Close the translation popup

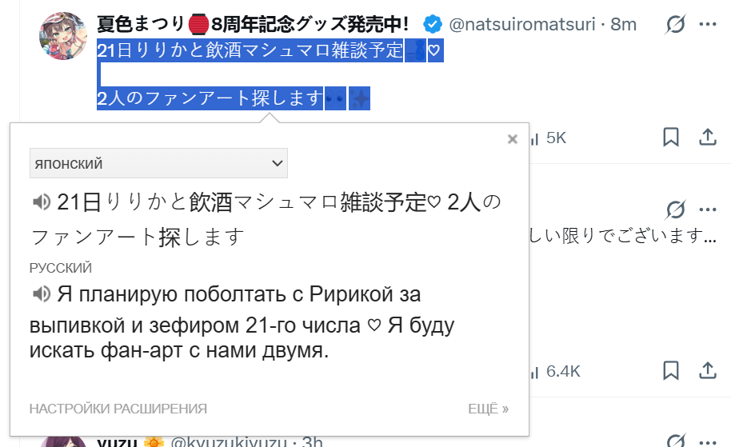click(513, 139)
